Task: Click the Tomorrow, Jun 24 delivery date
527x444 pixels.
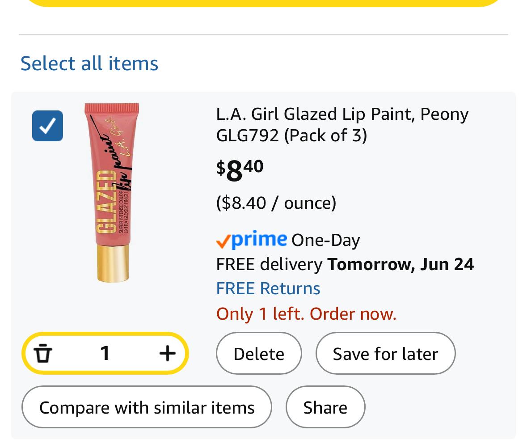Action: click(401, 264)
